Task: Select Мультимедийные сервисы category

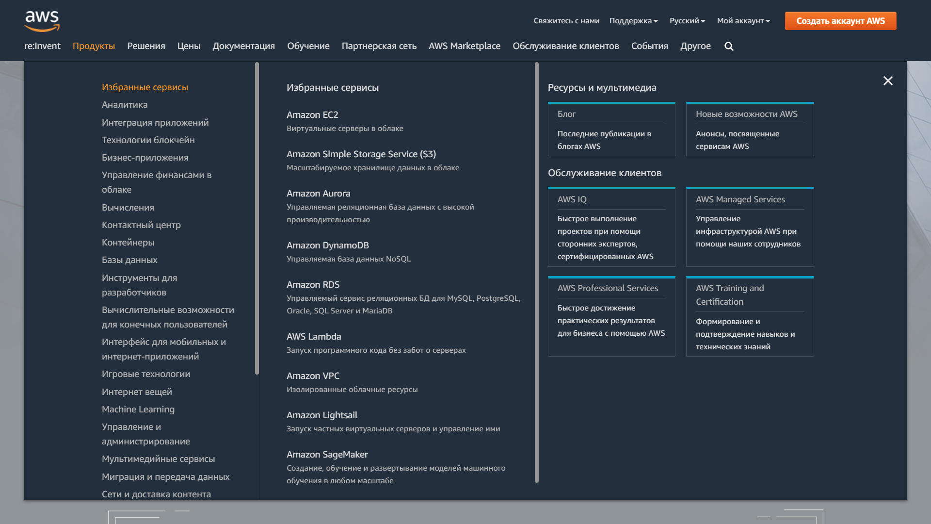Action: pyautogui.click(x=158, y=459)
